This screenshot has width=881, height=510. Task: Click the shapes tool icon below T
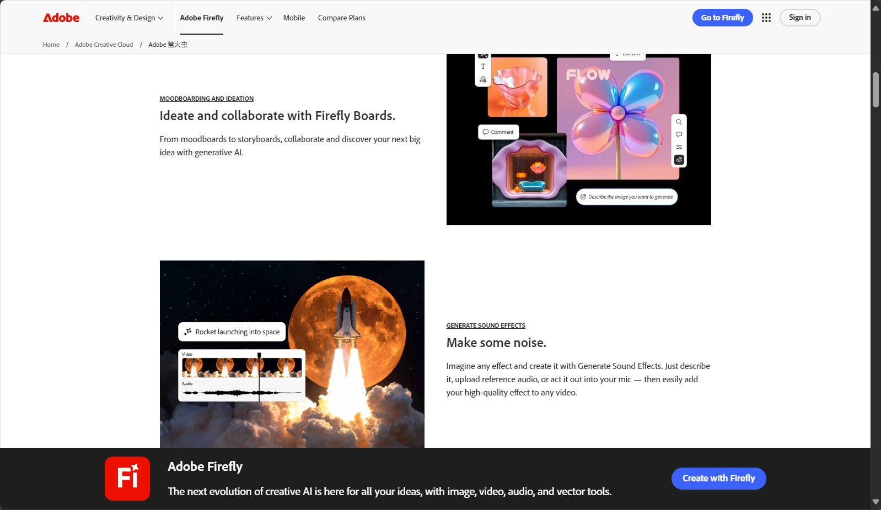click(483, 79)
